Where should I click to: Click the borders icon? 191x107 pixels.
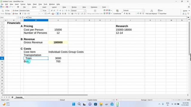pyautogui.click(x=46, y=14)
